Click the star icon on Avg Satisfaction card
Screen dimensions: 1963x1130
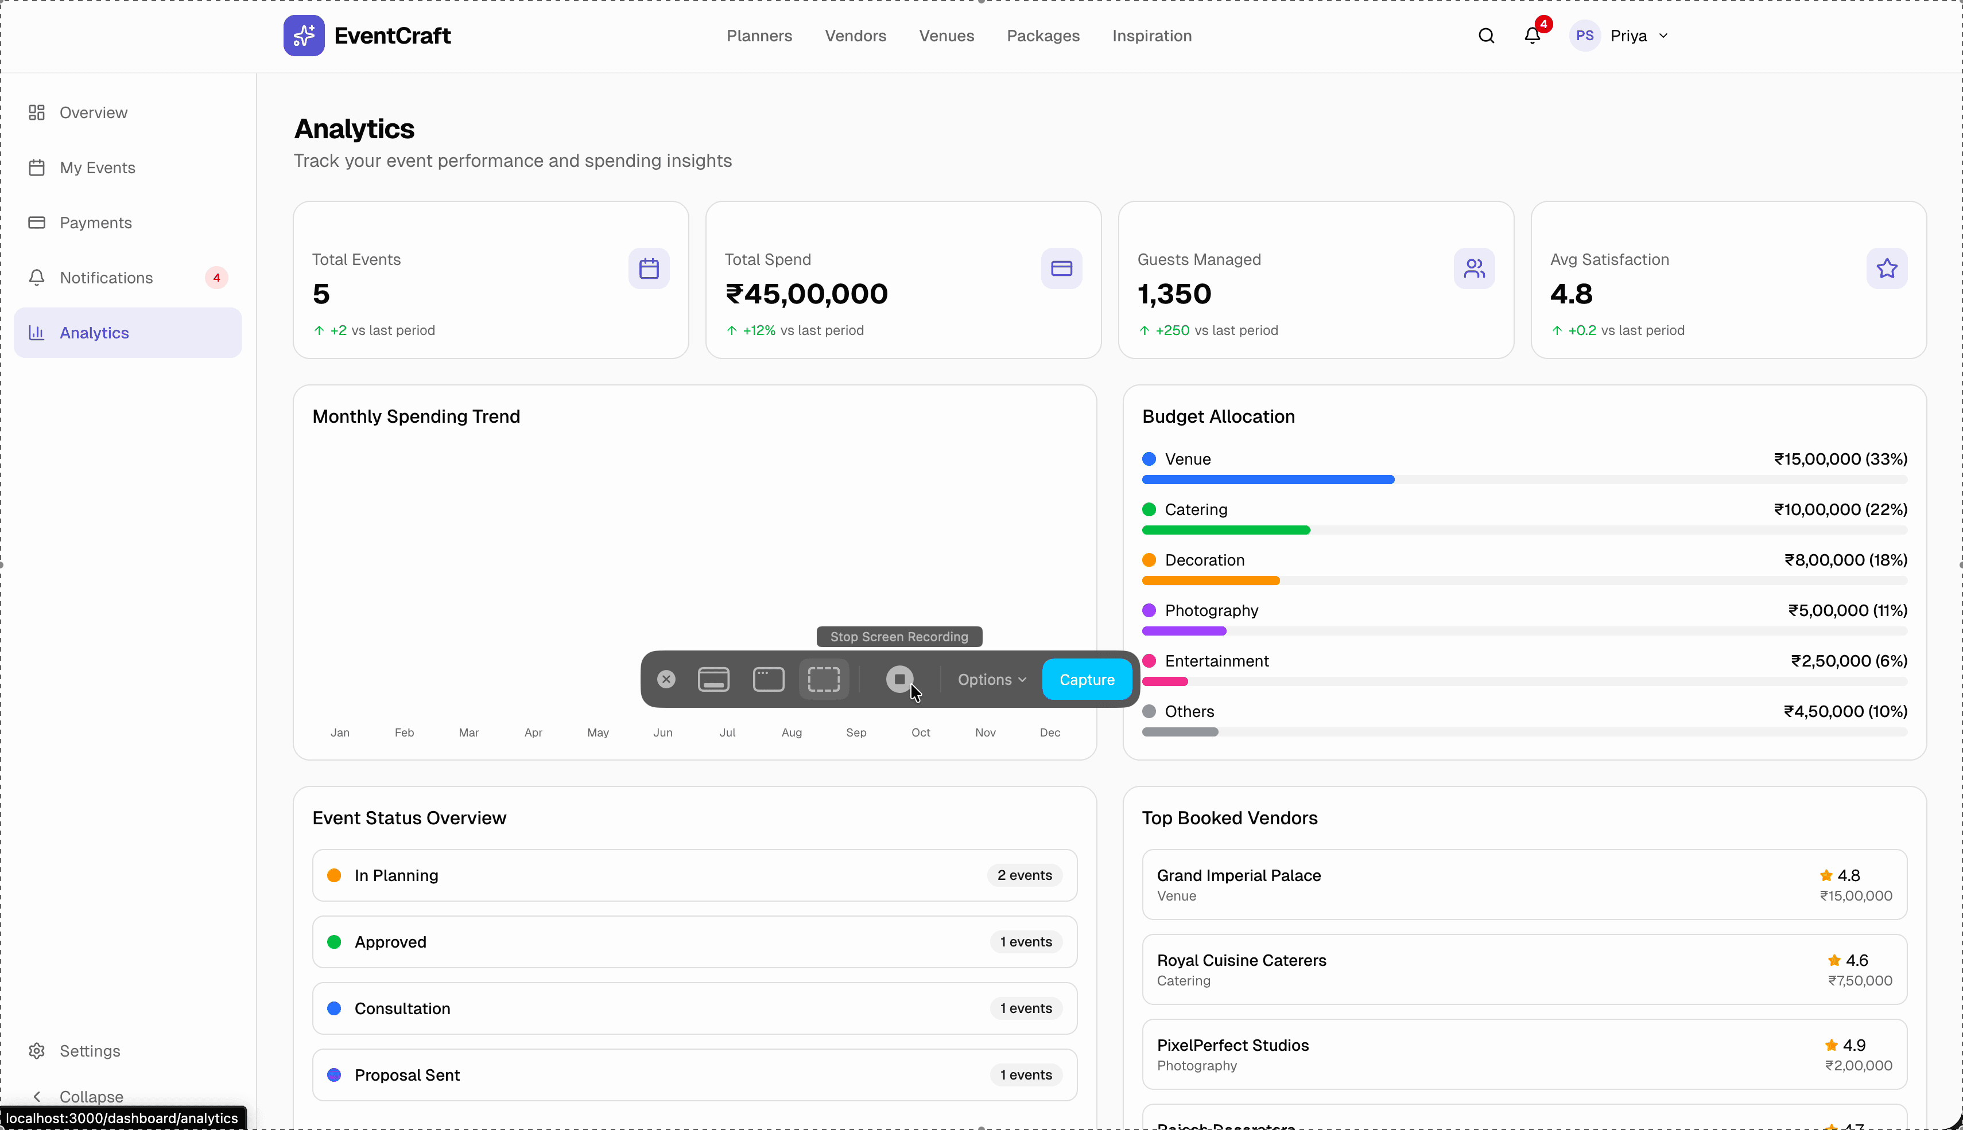[1886, 268]
